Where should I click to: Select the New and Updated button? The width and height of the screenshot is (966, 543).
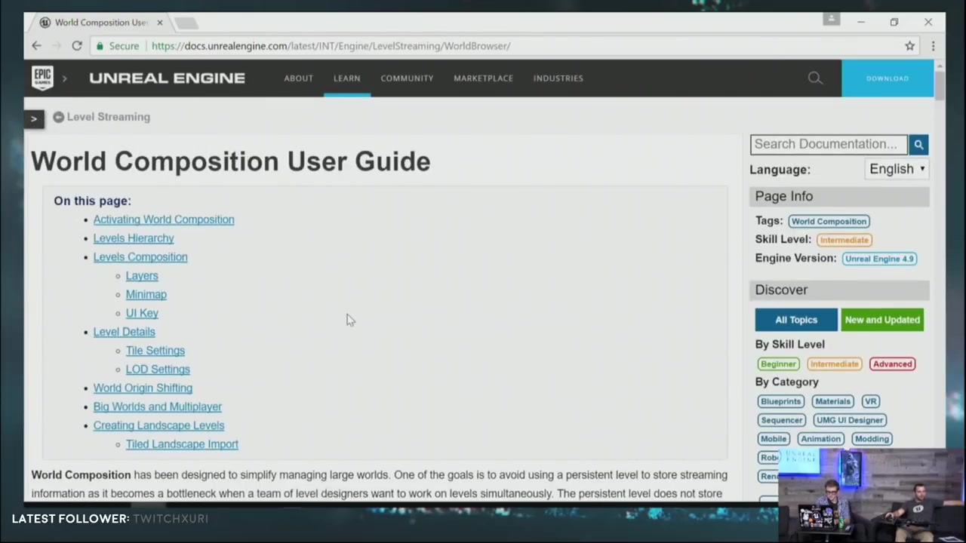pyautogui.click(x=882, y=320)
